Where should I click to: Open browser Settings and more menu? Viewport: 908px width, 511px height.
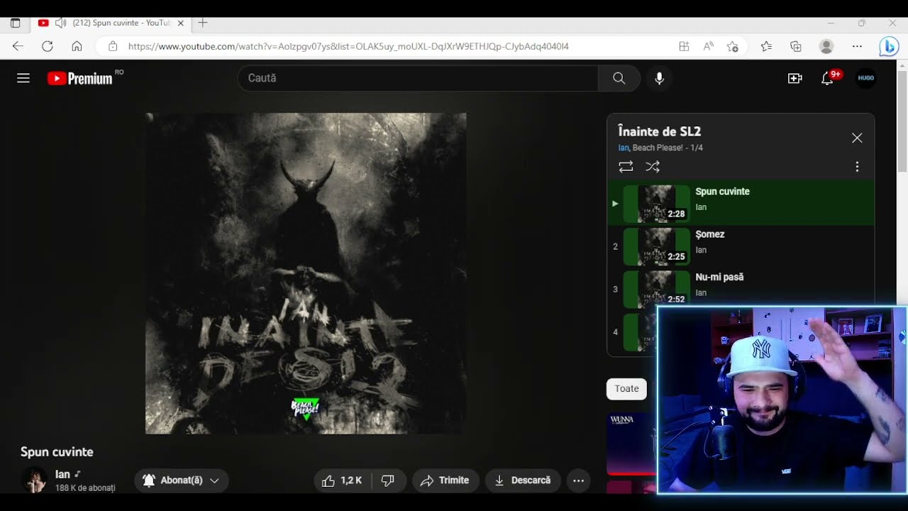(857, 46)
